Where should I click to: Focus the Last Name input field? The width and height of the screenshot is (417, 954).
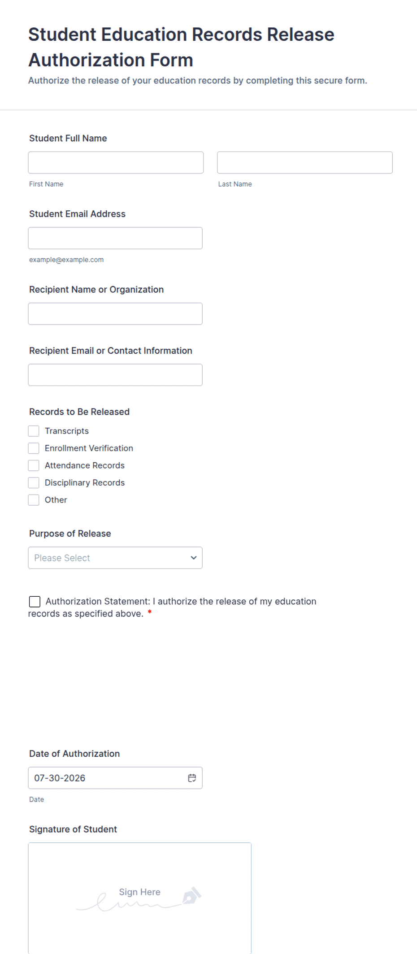pyautogui.click(x=305, y=162)
